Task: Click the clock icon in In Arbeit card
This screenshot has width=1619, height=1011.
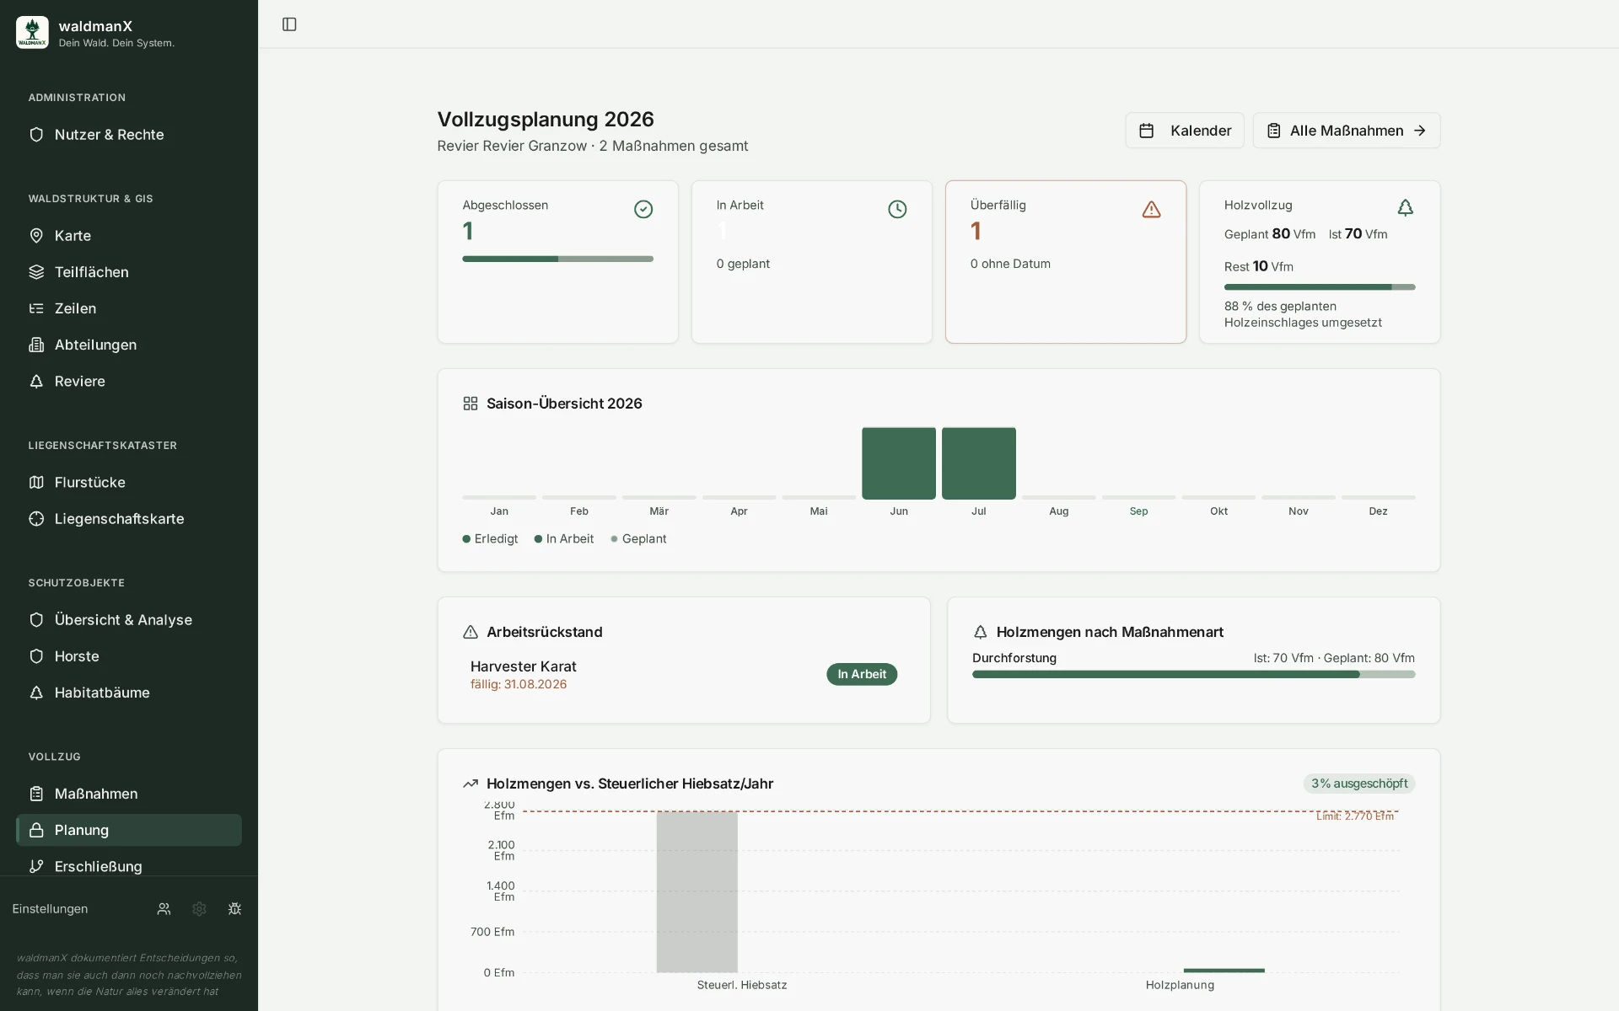Action: pos(897,209)
